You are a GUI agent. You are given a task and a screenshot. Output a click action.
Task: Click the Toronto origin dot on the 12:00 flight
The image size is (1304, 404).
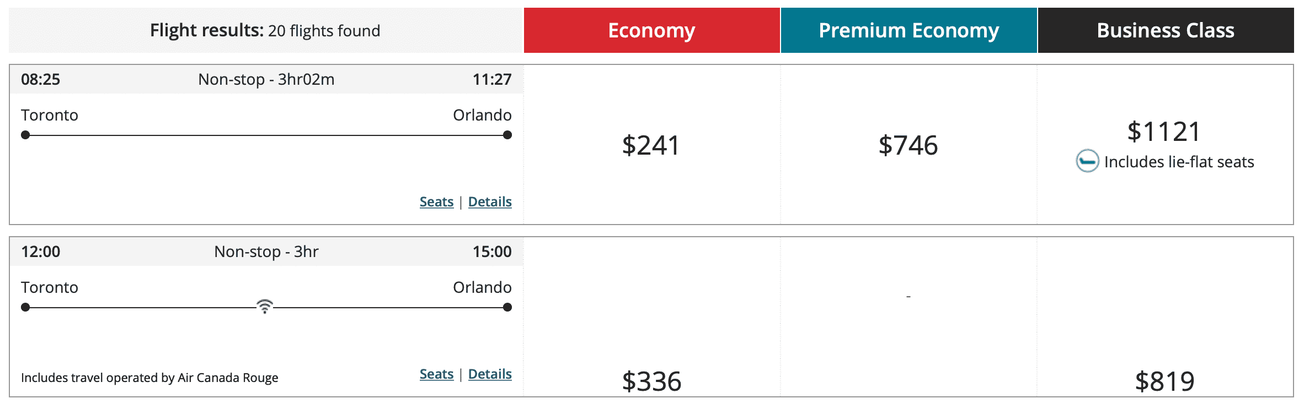[x=25, y=307]
